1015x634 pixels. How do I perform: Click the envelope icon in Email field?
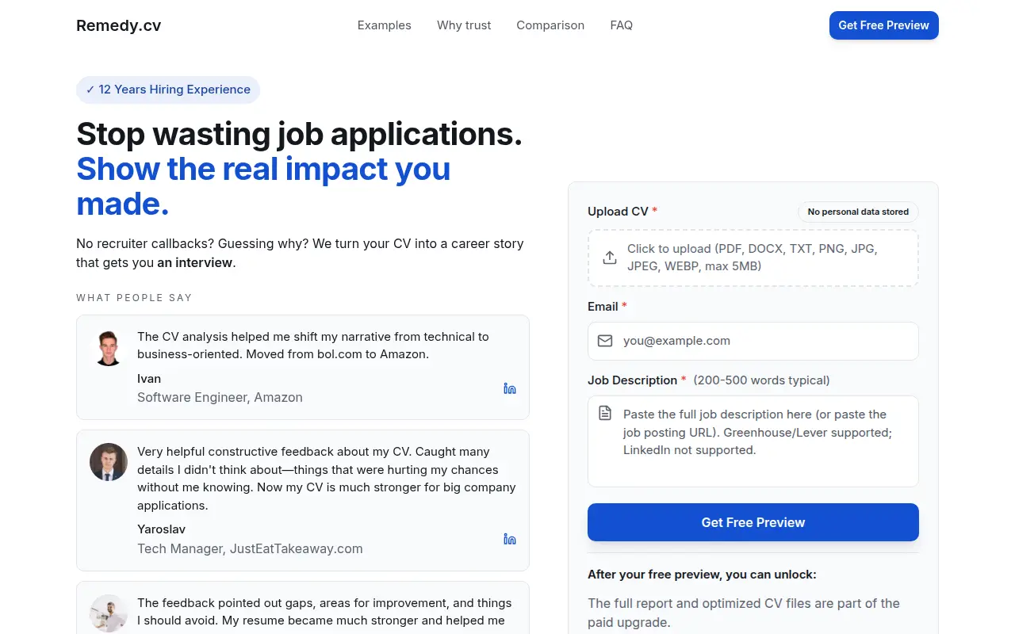click(605, 341)
